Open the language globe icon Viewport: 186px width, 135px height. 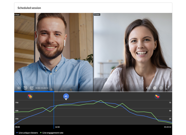tap(155, 88)
